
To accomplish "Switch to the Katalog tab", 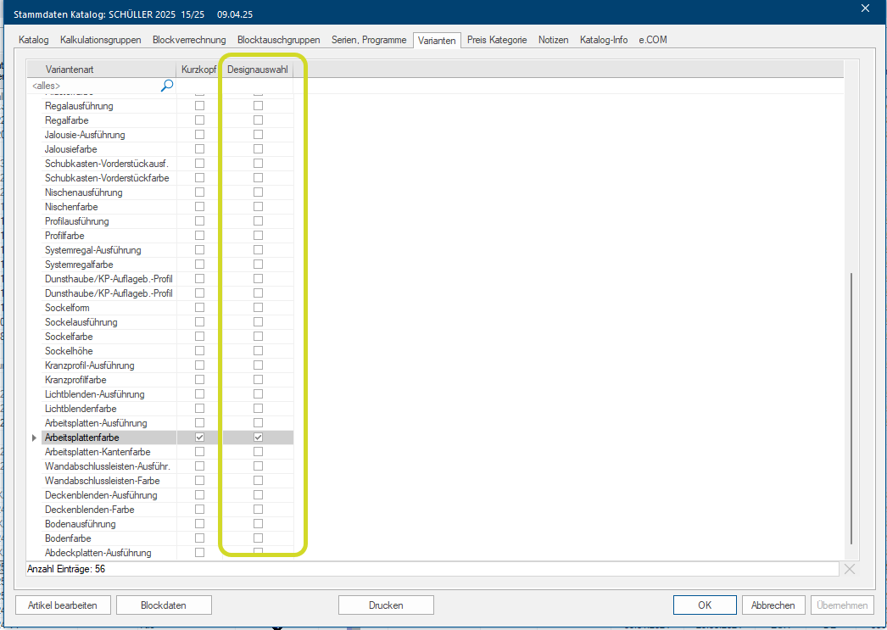I will click(34, 40).
